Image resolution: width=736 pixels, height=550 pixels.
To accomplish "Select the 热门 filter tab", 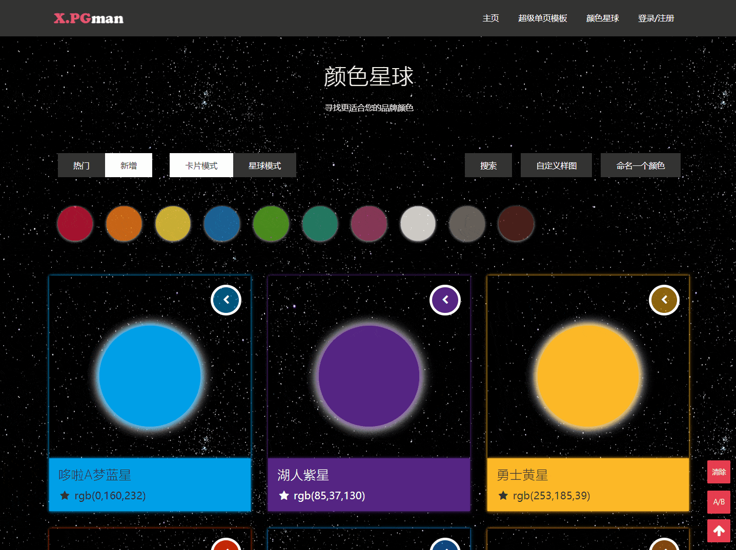I will click(81, 165).
